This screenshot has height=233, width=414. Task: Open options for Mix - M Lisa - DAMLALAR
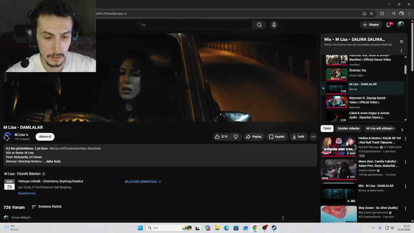point(405,187)
